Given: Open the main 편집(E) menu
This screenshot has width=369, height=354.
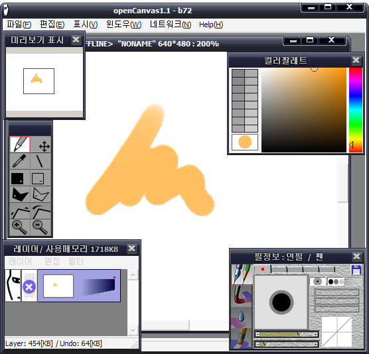Looking at the screenshot, I should click(x=52, y=25).
